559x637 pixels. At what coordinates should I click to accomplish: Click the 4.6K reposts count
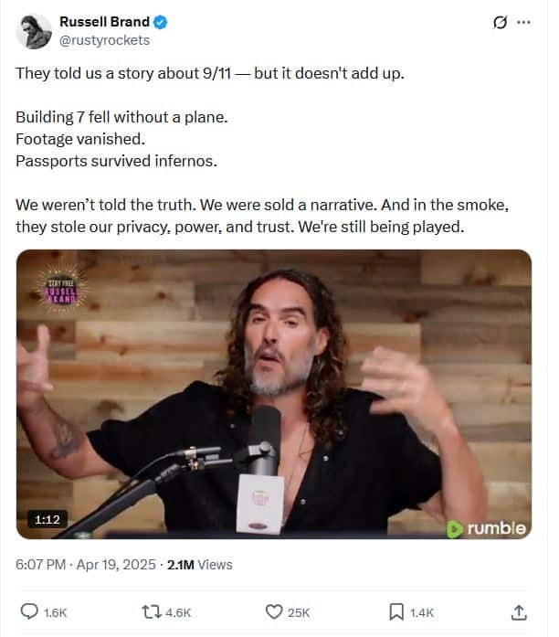coord(177,612)
